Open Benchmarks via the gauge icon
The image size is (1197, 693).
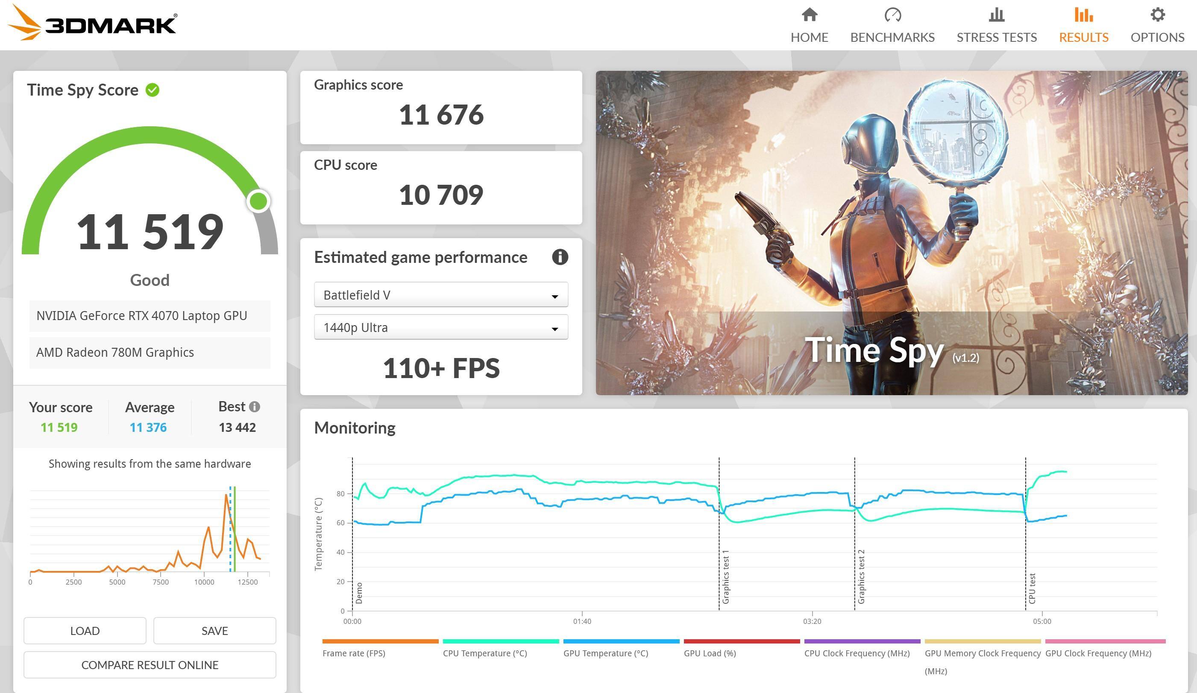click(892, 15)
